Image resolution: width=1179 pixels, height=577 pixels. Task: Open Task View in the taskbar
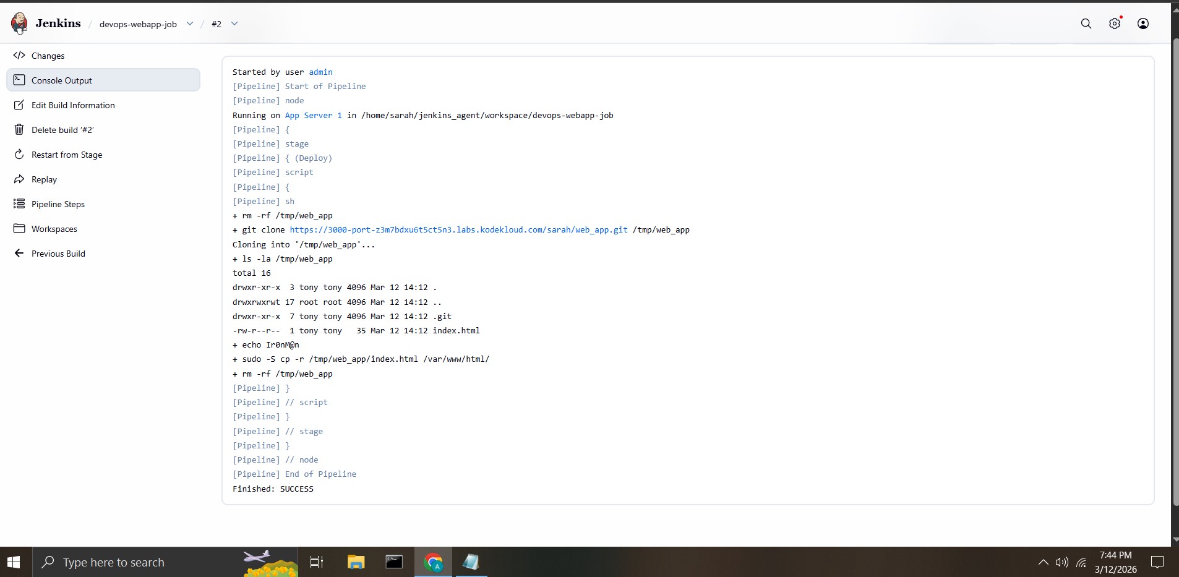click(x=317, y=562)
